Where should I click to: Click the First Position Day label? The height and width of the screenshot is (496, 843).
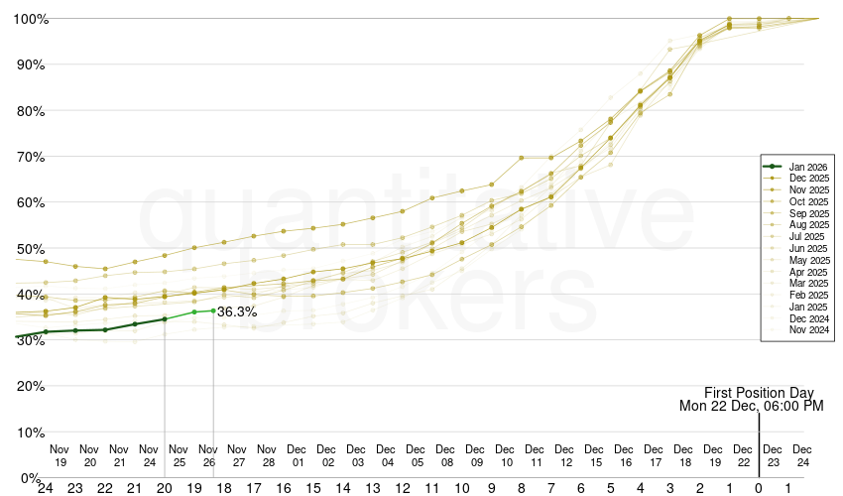(765, 392)
